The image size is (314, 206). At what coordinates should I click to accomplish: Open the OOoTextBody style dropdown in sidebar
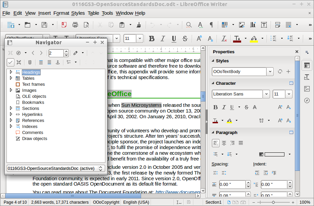(x=270, y=72)
